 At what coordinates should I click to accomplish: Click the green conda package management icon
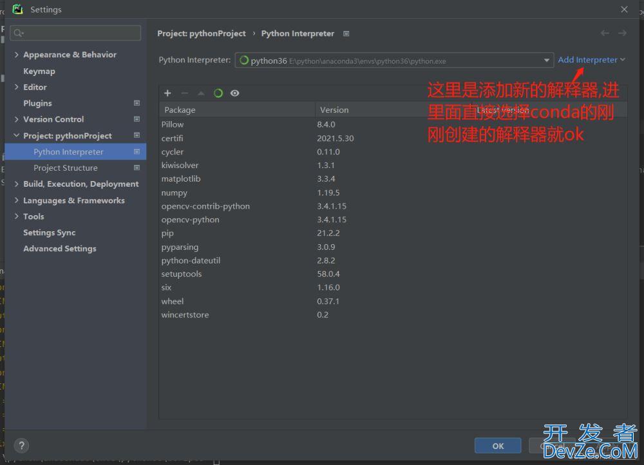pyautogui.click(x=218, y=93)
